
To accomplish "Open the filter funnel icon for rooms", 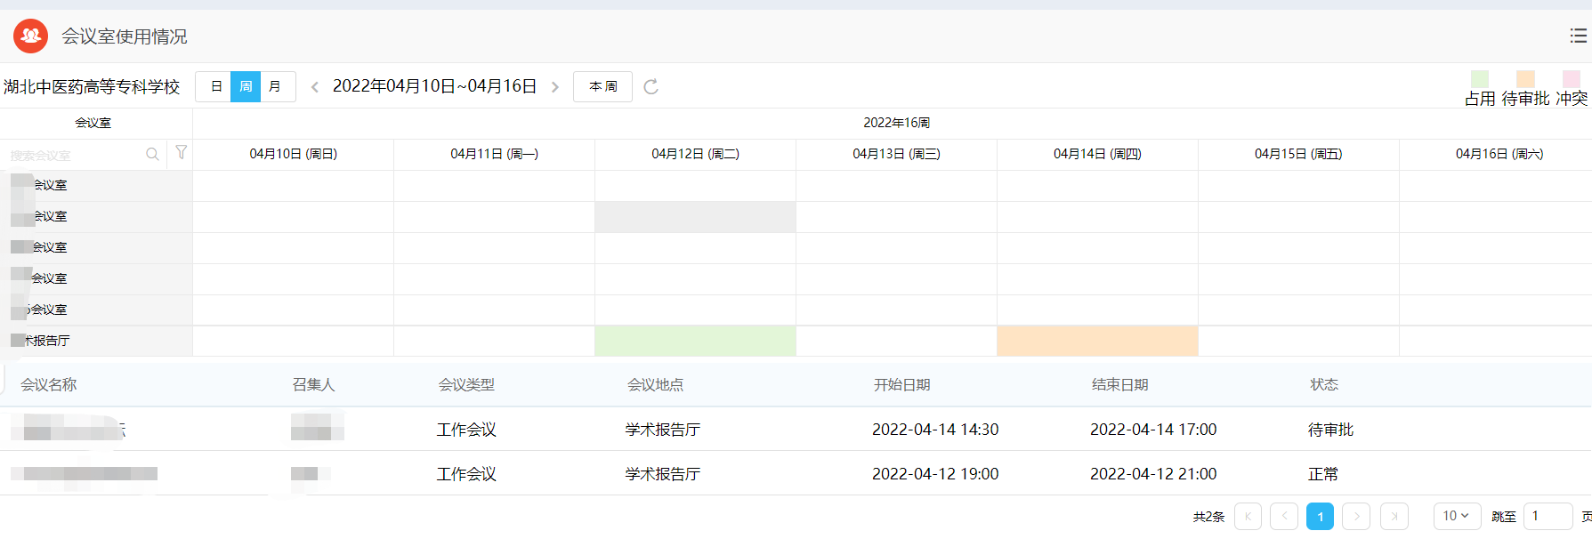I will pyautogui.click(x=182, y=153).
